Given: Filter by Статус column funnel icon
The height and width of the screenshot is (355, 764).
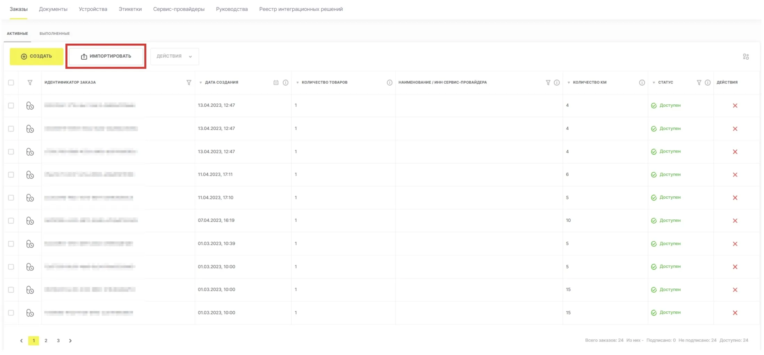Looking at the screenshot, I should click(x=699, y=83).
